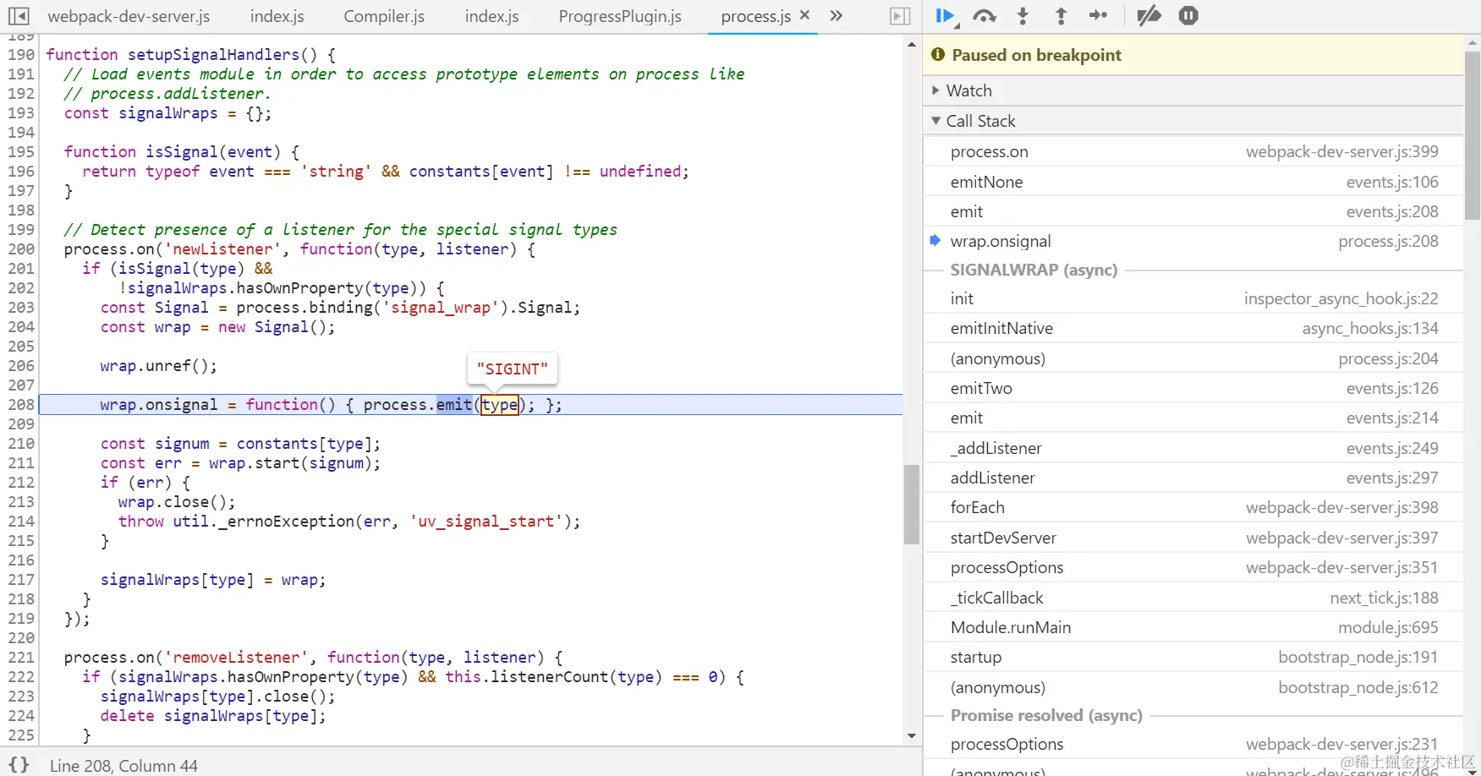Step over next function call
This screenshot has height=776, width=1481.
(x=985, y=16)
